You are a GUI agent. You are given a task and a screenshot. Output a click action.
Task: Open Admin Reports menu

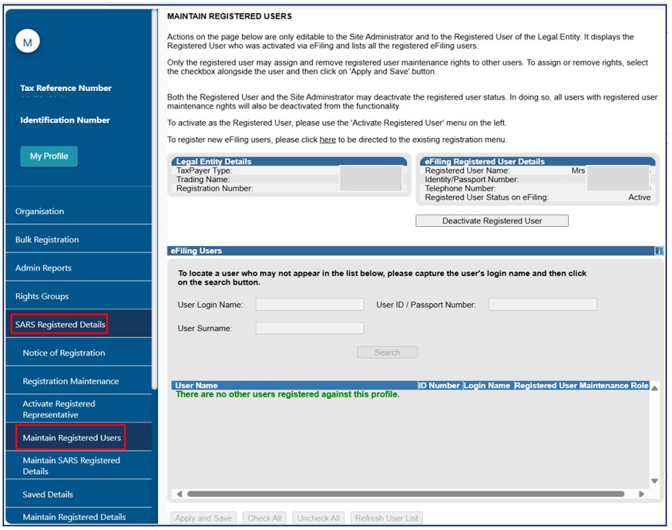(x=79, y=268)
